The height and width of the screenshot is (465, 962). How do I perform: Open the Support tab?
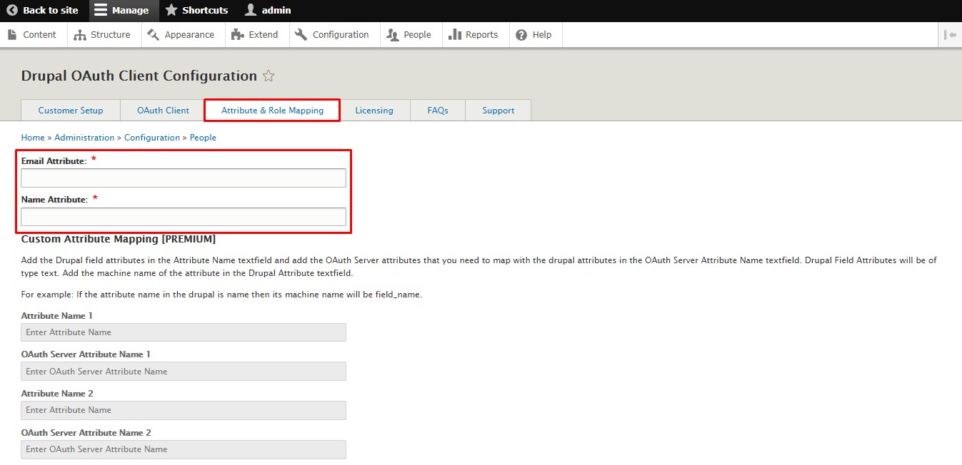pyautogui.click(x=498, y=111)
